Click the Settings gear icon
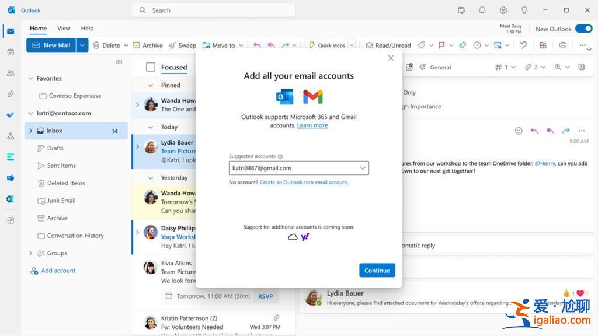The width and height of the screenshot is (598, 336). (503, 10)
